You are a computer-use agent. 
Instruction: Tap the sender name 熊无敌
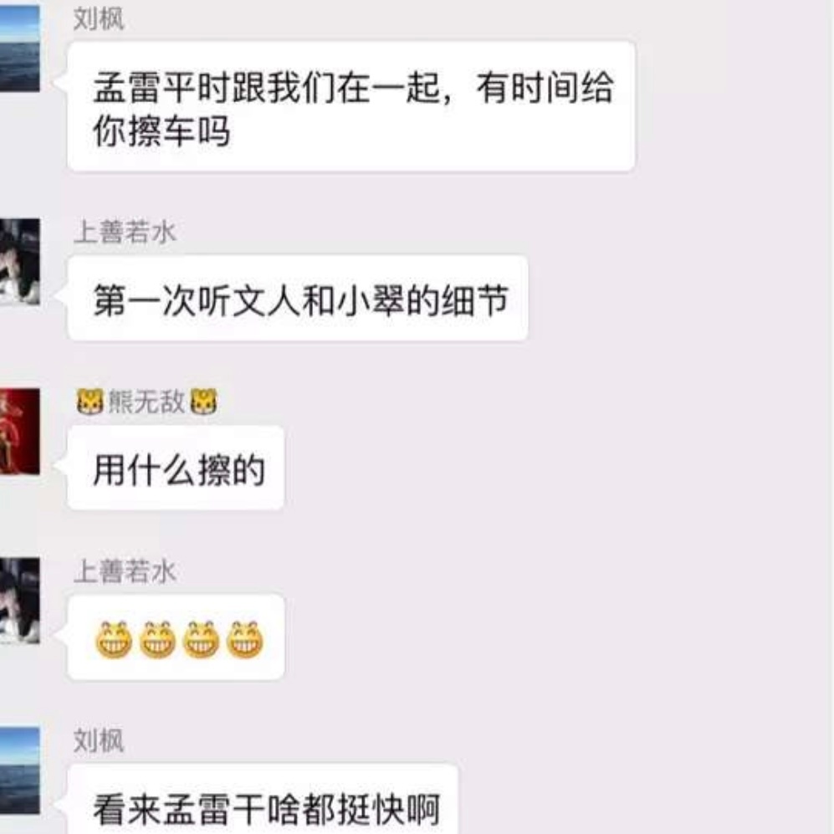point(146,402)
